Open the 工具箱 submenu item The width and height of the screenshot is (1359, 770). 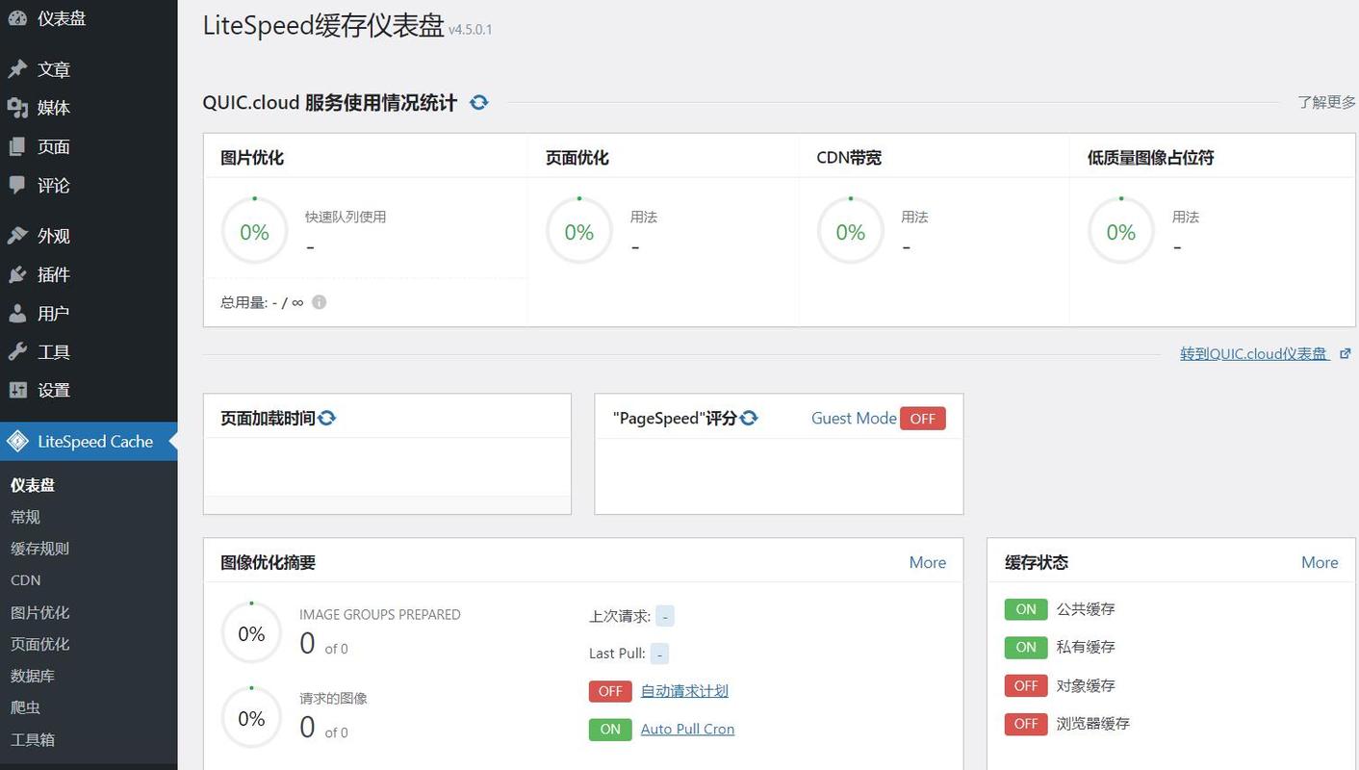tap(33, 739)
